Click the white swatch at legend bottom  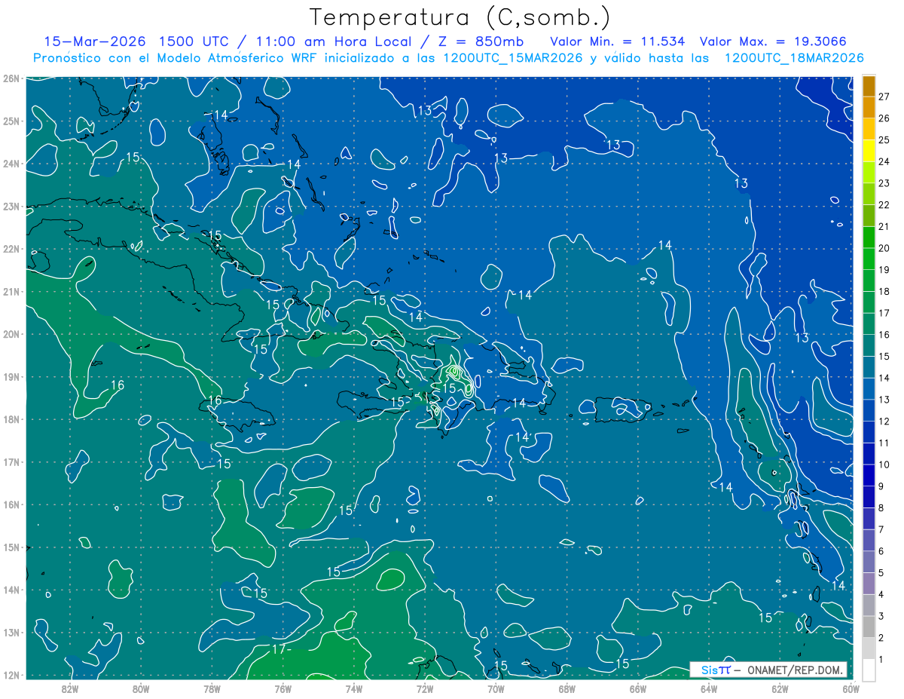point(869,669)
